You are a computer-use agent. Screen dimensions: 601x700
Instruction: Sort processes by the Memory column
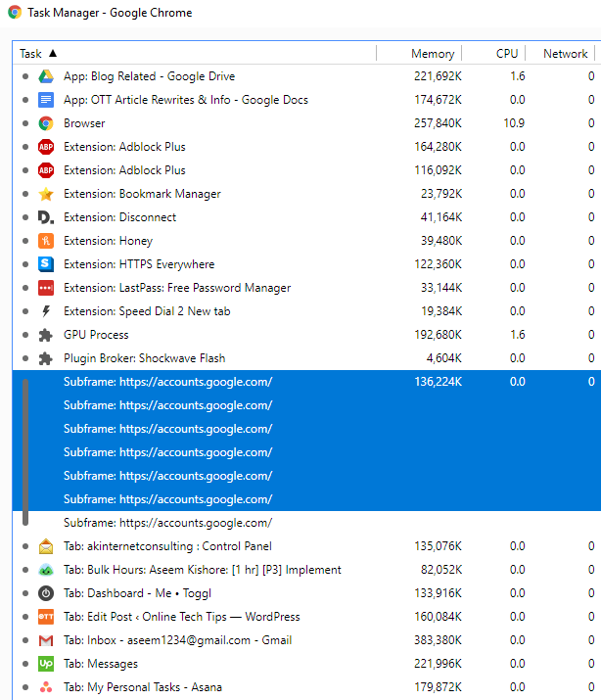coord(432,54)
